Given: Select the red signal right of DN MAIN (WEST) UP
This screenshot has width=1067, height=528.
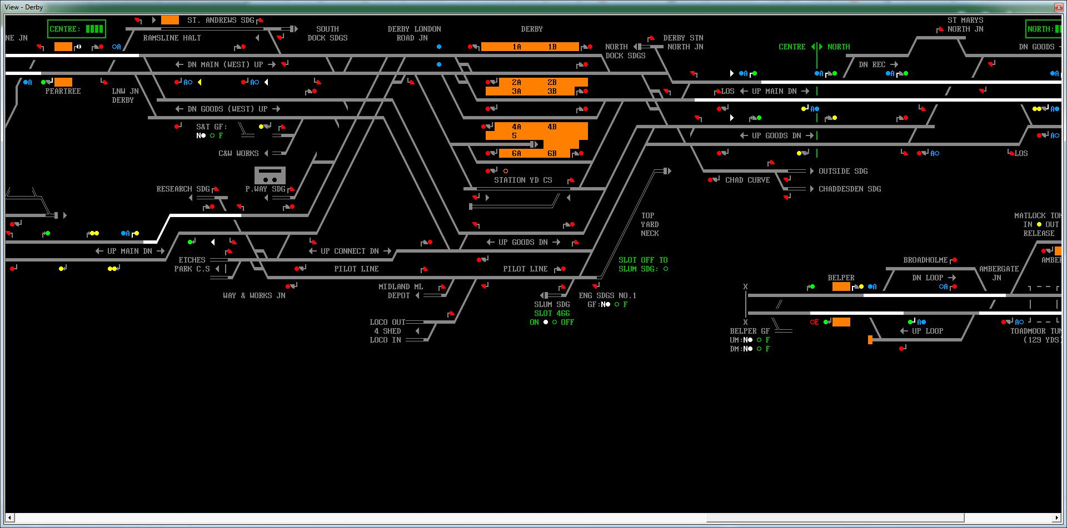Looking at the screenshot, I should [285, 64].
